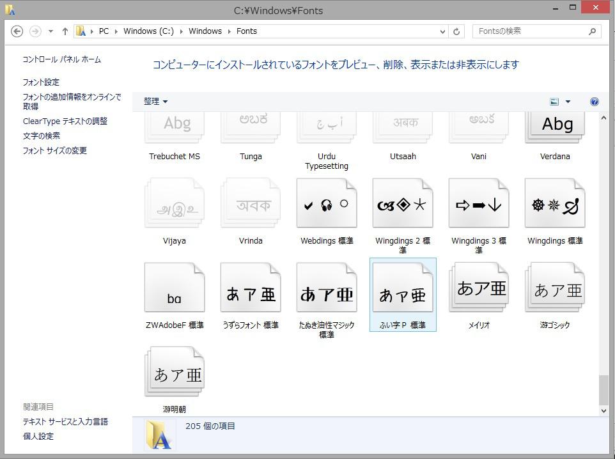Expand the chevron after PC breadcrumb

pos(116,31)
